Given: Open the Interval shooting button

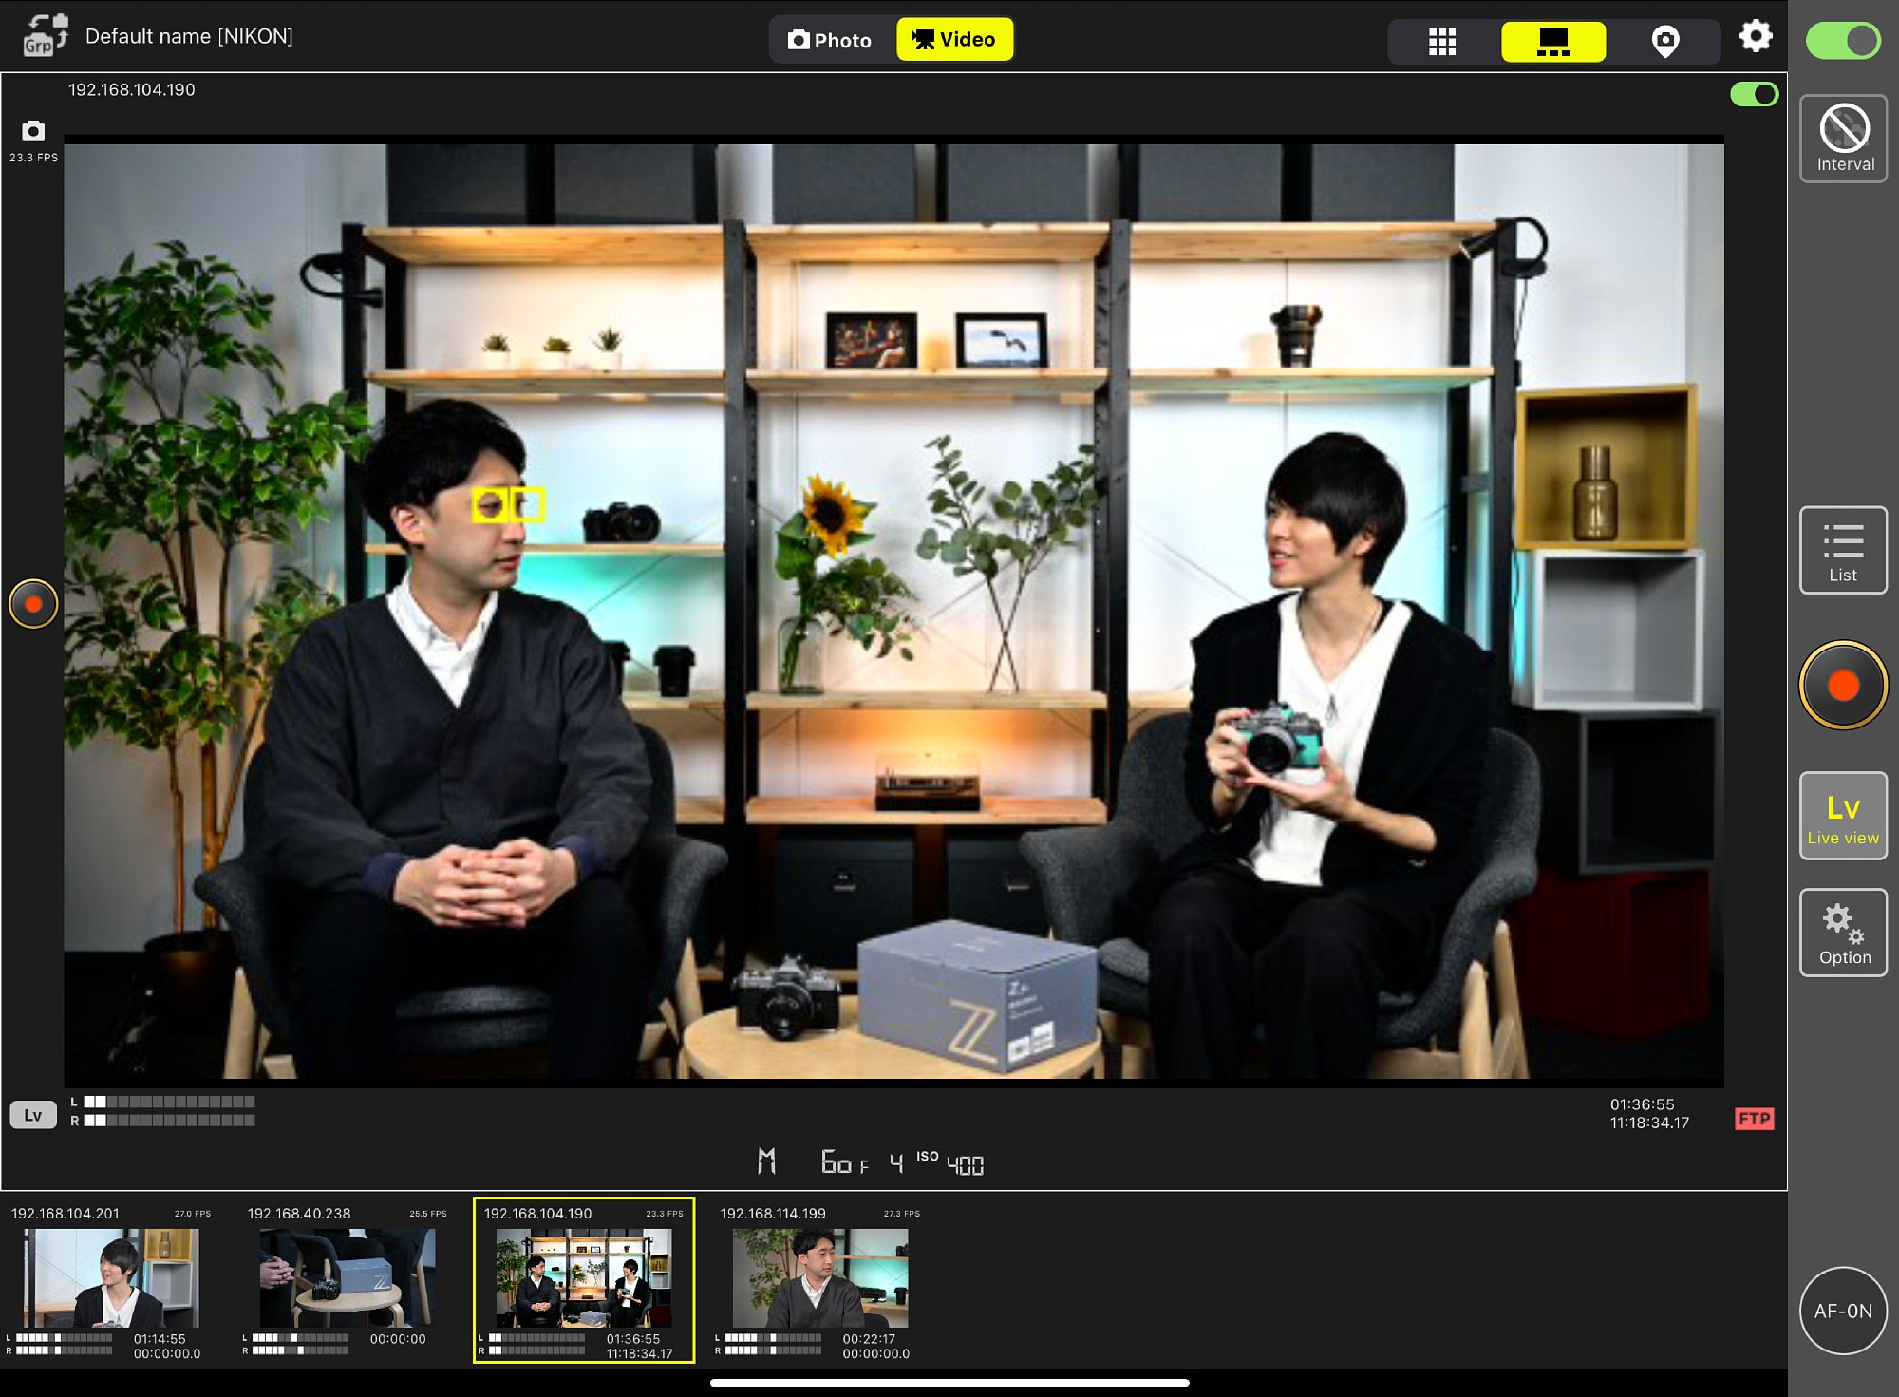Looking at the screenshot, I should tap(1843, 139).
